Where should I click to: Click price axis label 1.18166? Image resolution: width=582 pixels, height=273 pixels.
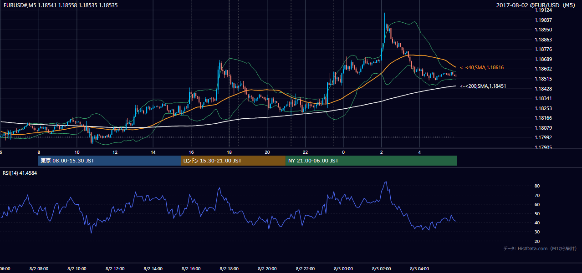tap(543, 118)
